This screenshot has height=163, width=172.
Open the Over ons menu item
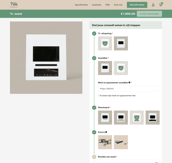point(118,5)
